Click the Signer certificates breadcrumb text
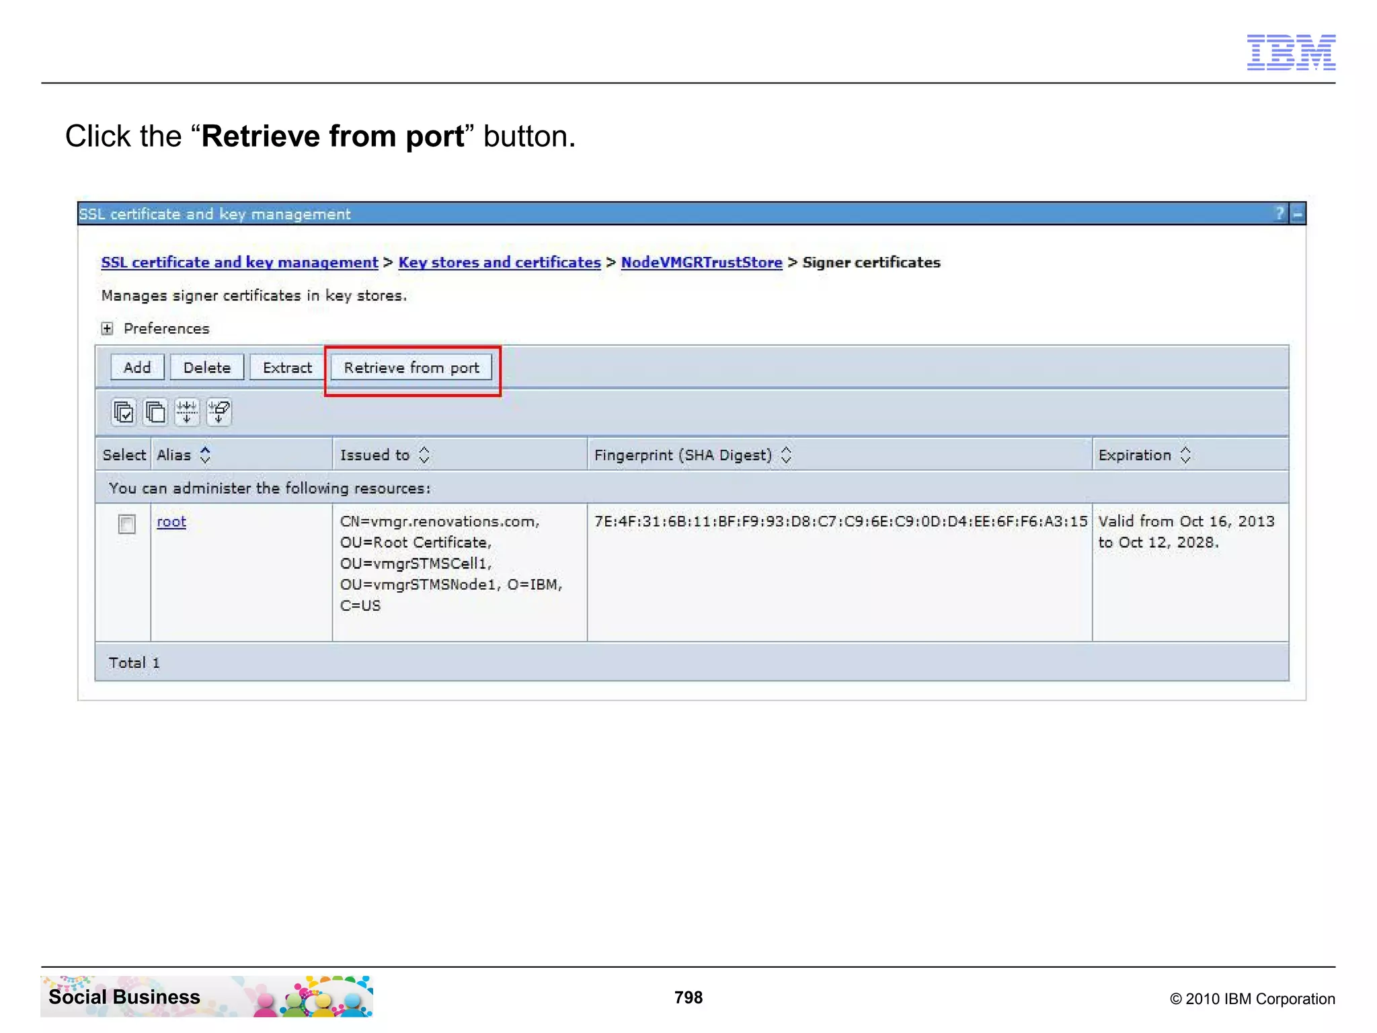Viewport: 1377px width, 1033px height. point(871,262)
